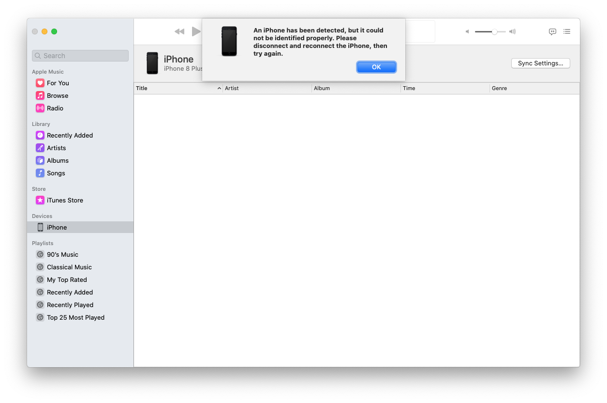Image resolution: width=607 pixels, height=403 pixels.
Task: Sort by the Title column header
Action: pyautogui.click(x=178, y=88)
